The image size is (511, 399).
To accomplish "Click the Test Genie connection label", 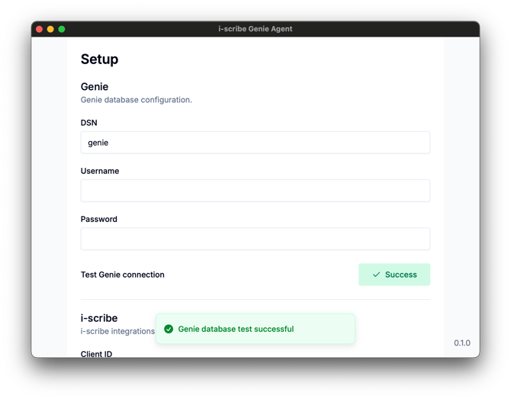I will [123, 275].
